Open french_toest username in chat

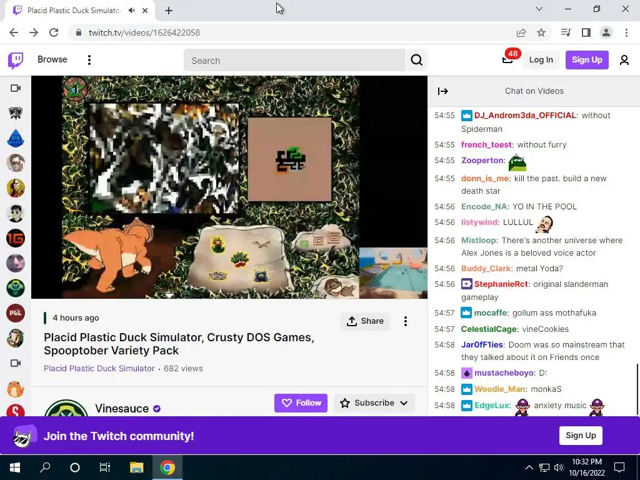click(x=486, y=145)
